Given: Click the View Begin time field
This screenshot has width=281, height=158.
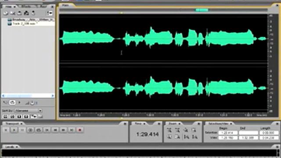Looking at the screenshot, I should click(228, 138).
